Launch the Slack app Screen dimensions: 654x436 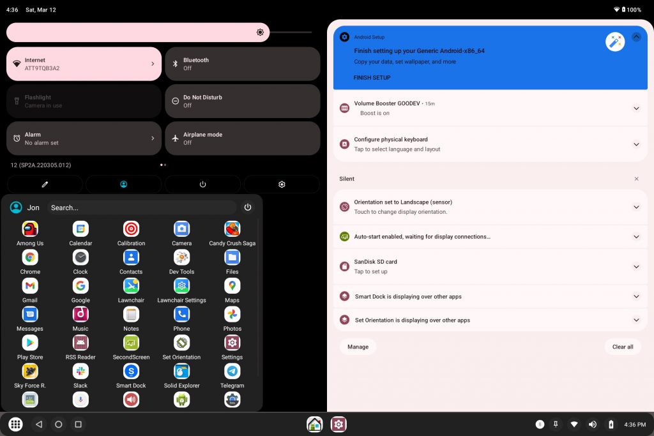(x=80, y=372)
